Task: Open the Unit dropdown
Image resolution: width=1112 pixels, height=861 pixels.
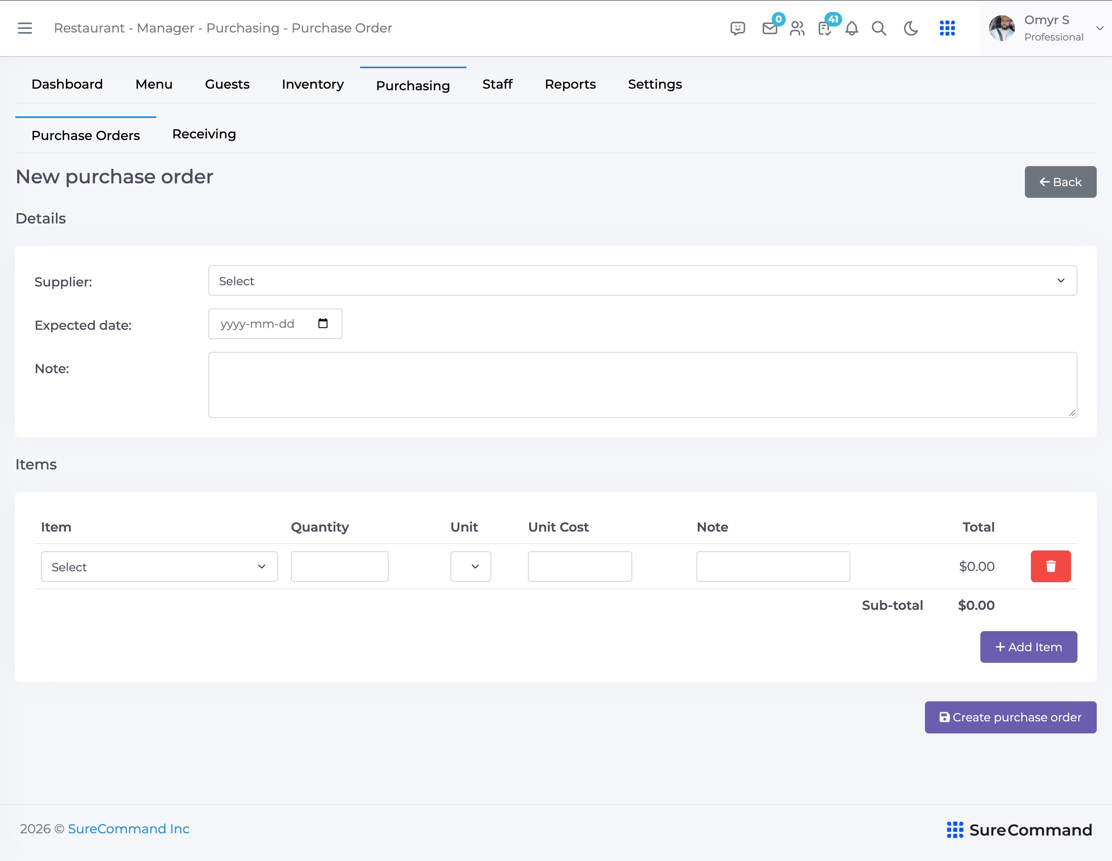Action: 470,567
